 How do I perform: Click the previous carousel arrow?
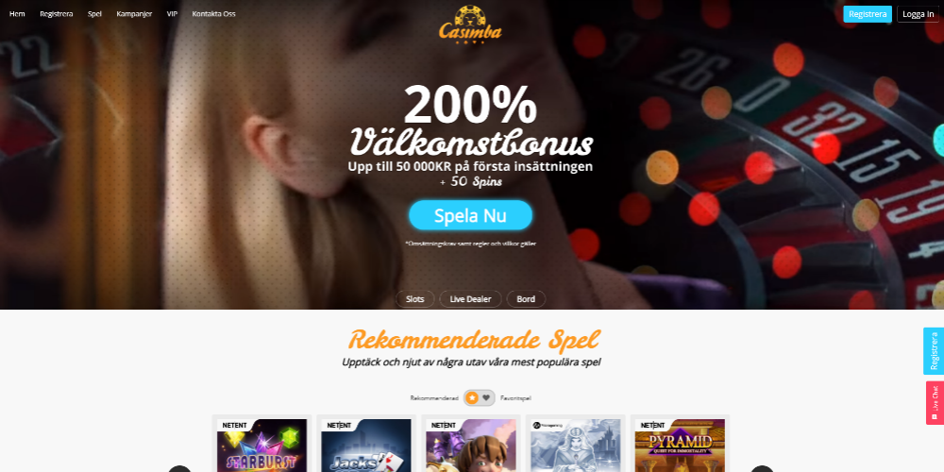[x=179, y=469]
